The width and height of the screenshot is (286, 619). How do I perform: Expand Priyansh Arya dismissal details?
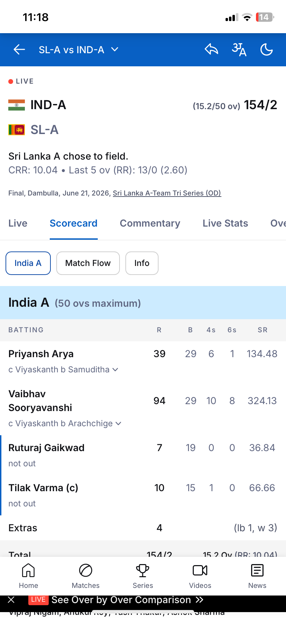pos(115,370)
